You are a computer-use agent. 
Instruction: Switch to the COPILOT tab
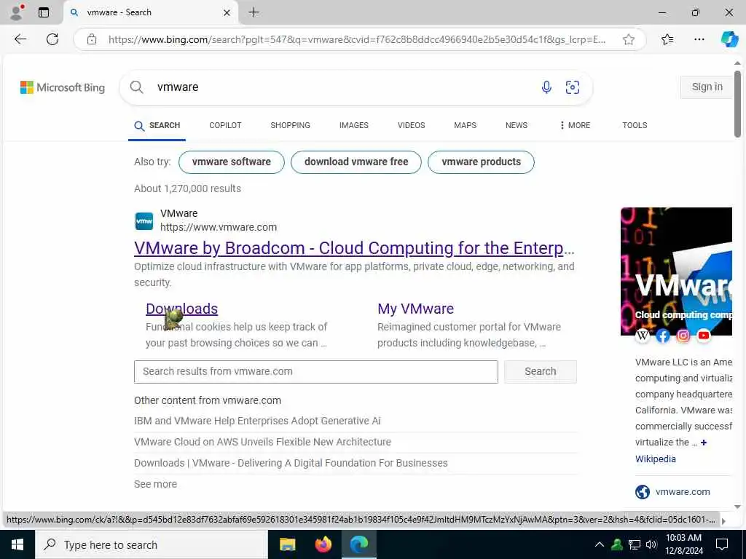[x=225, y=125]
